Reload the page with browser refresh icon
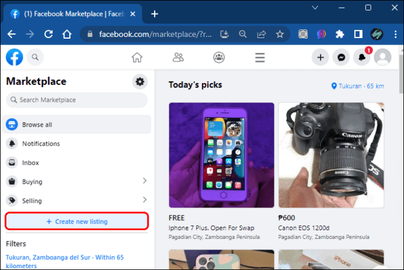 (x=49, y=34)
